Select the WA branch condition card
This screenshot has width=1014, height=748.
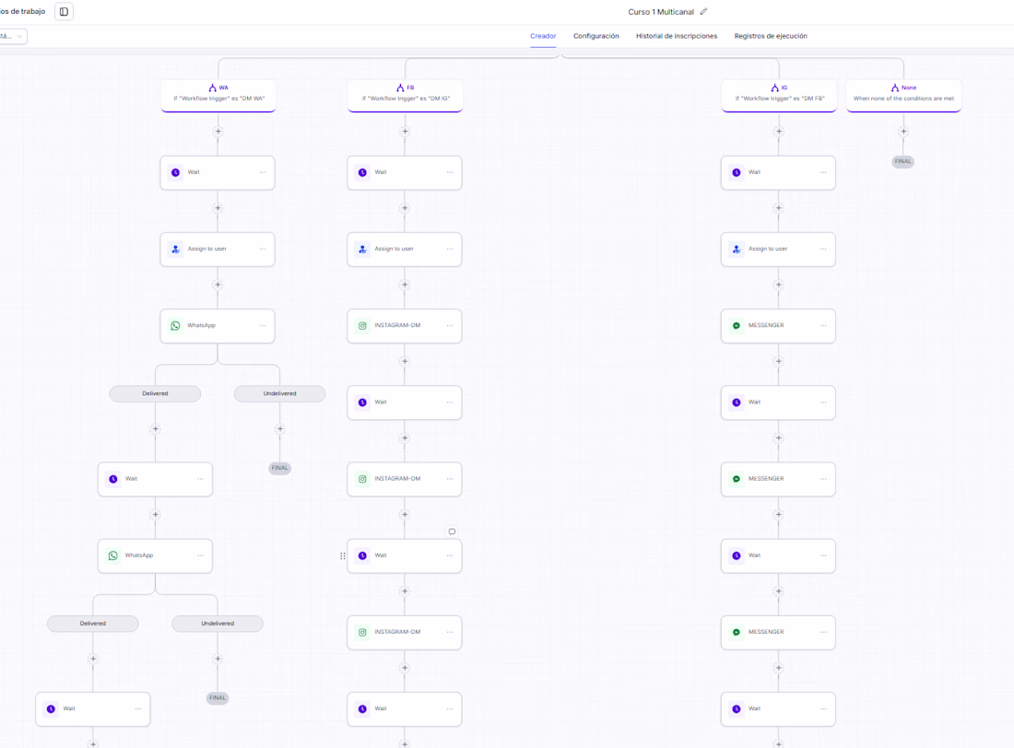pyautogui.click(x=218, y=95)
